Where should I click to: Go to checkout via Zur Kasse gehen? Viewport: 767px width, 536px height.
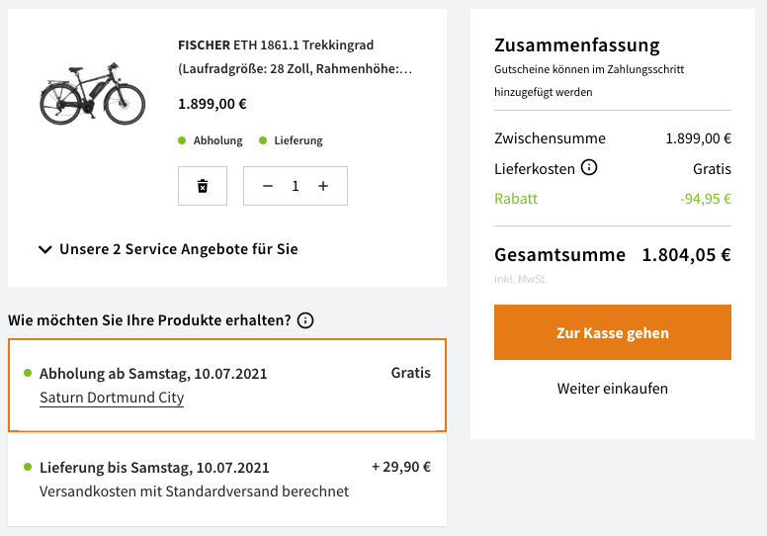pos(613,332)
